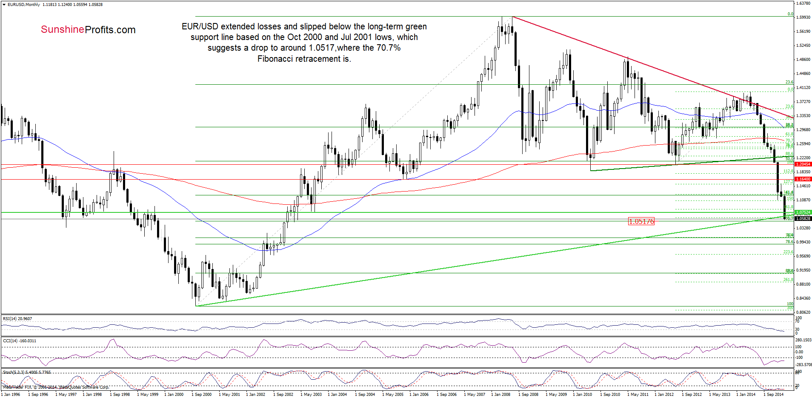Click the green 1.07524 price tag
812x398 pixels.
[803, 212]
